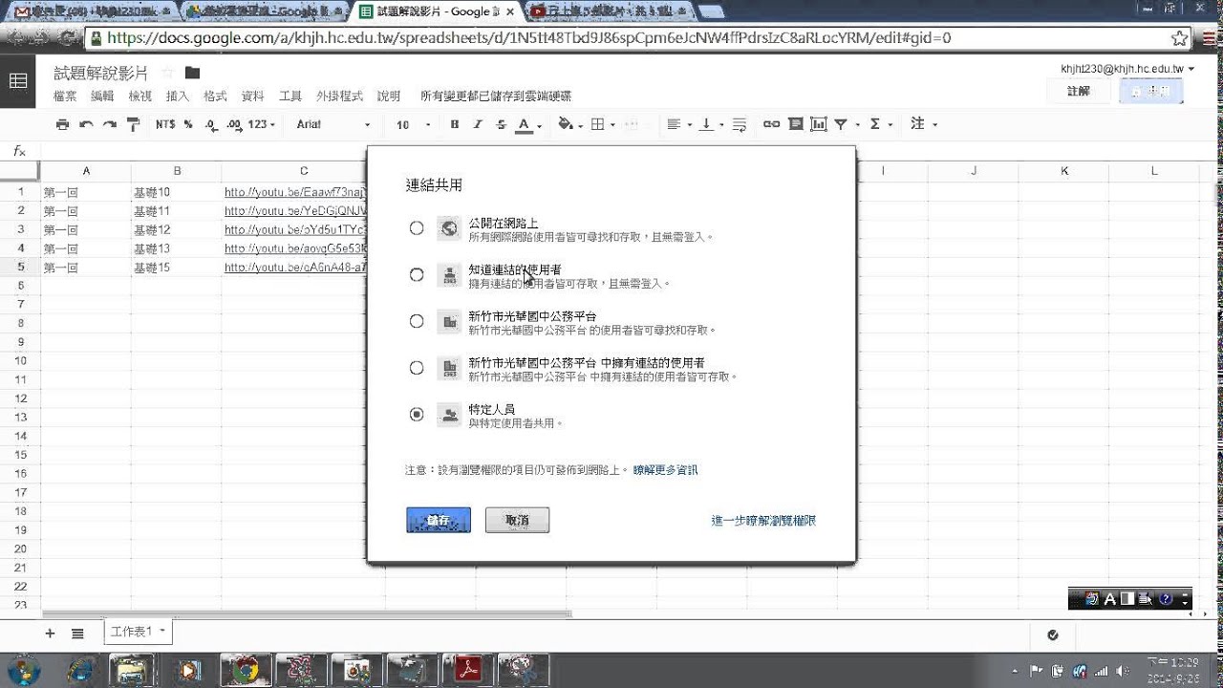This screenshot has width=1223, height=688.
Task: Open the 格式 menu
Action: pos(215,97)
